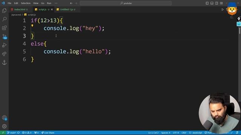Open the Live Share activity bar icon
The image size is (241, 135).
point(4,54)
